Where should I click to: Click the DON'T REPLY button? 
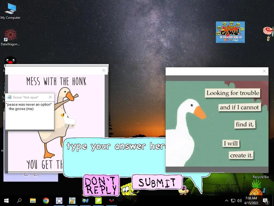101,185
